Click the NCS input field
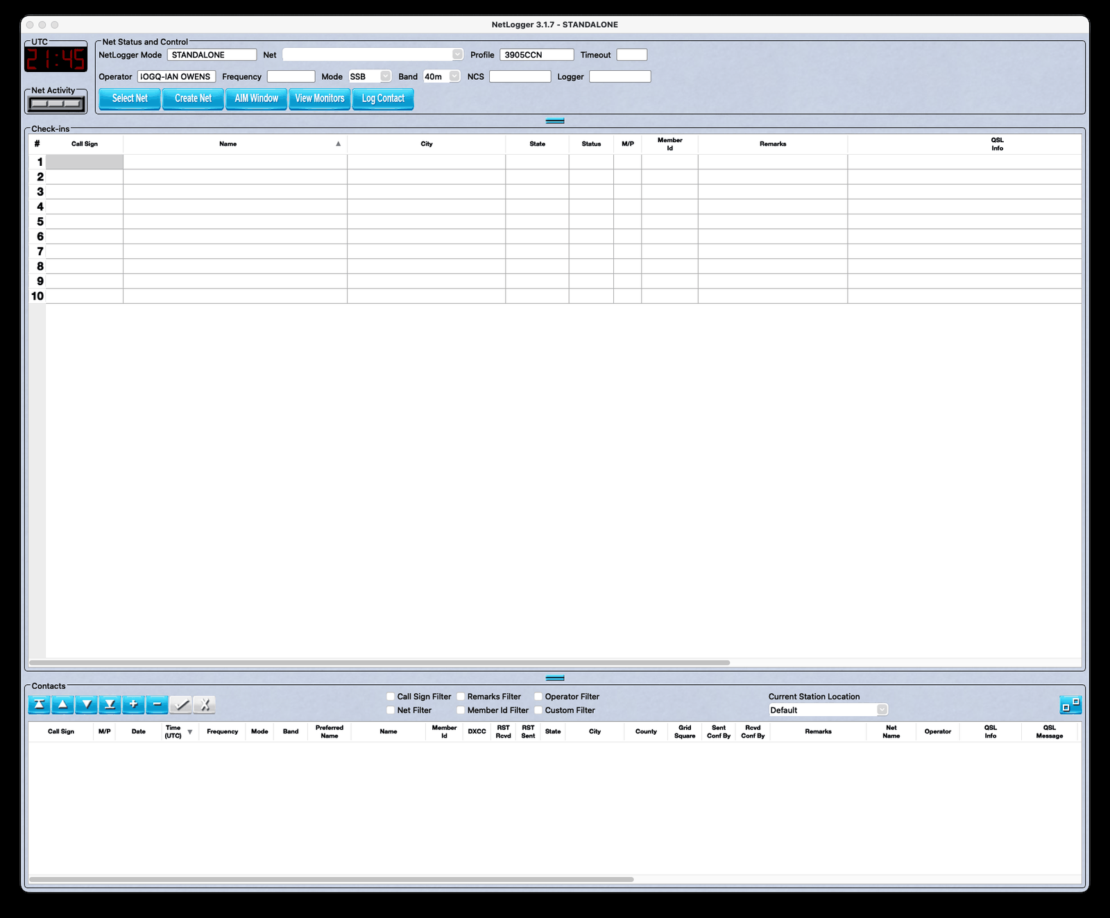This screenshot has height=918, width=1110. pyautogui.click(x=520, y=77)
